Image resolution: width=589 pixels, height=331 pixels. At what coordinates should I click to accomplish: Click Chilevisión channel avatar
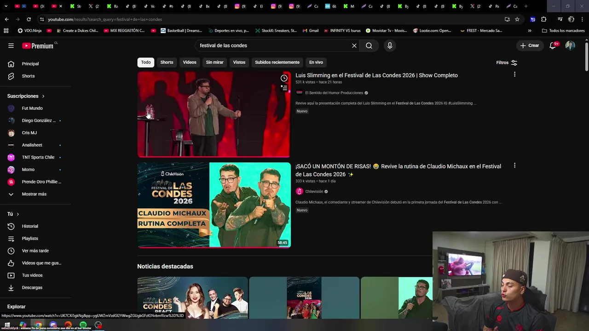(299, 191)
